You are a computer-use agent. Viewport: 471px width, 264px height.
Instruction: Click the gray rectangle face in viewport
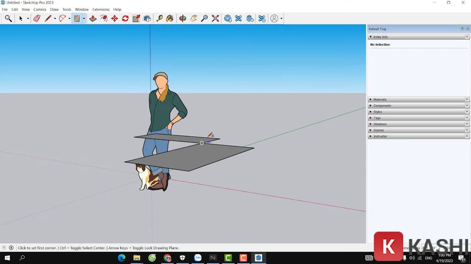tap(191, 156)
